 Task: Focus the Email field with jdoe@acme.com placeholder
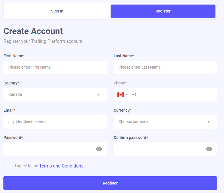(x=55, y=122)
